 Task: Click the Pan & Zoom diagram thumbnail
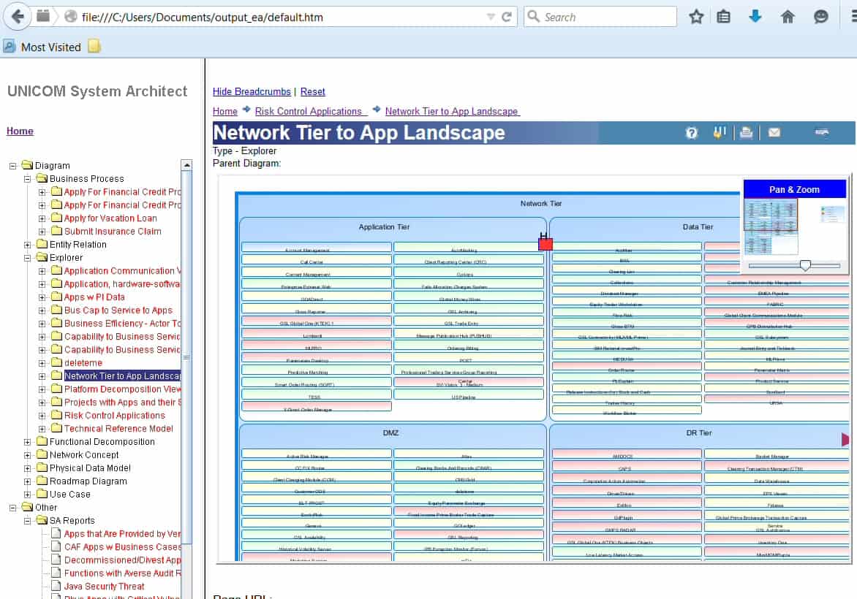tap(771, 226)
